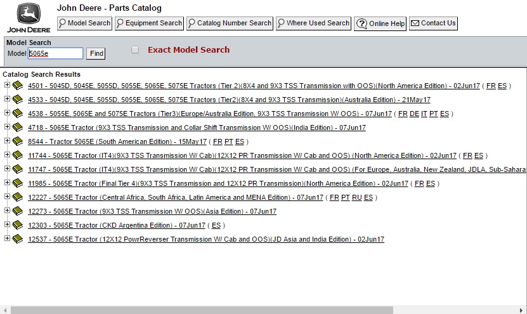Open Online Help
The image size is (527, 314).
point(380,23)
